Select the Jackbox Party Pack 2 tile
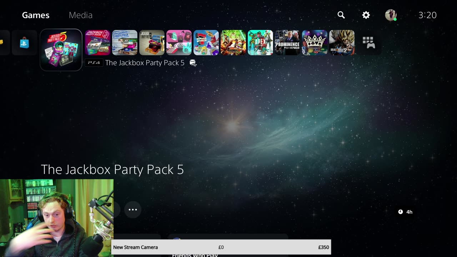Screen dimensions: 457x257 pos(97,42)
